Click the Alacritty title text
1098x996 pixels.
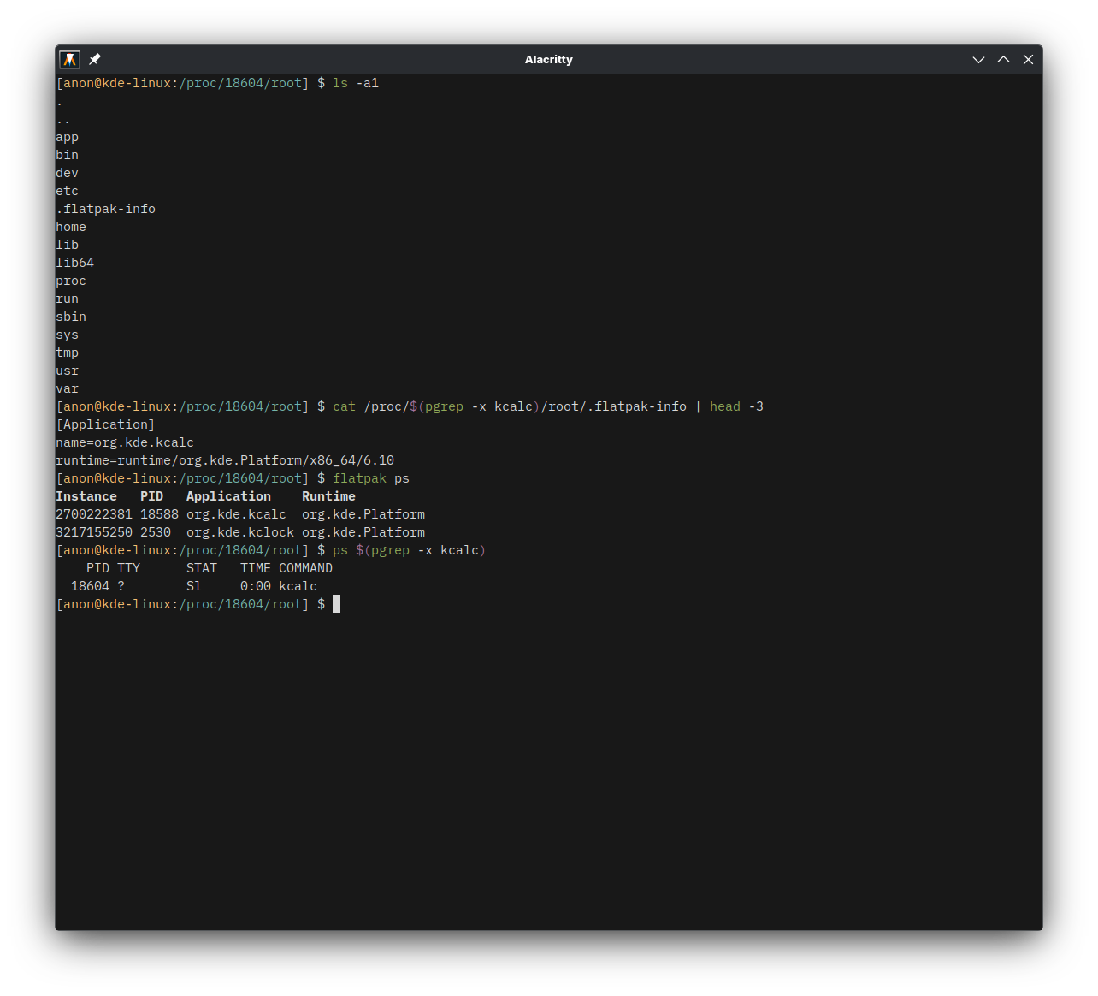point(548,59)
